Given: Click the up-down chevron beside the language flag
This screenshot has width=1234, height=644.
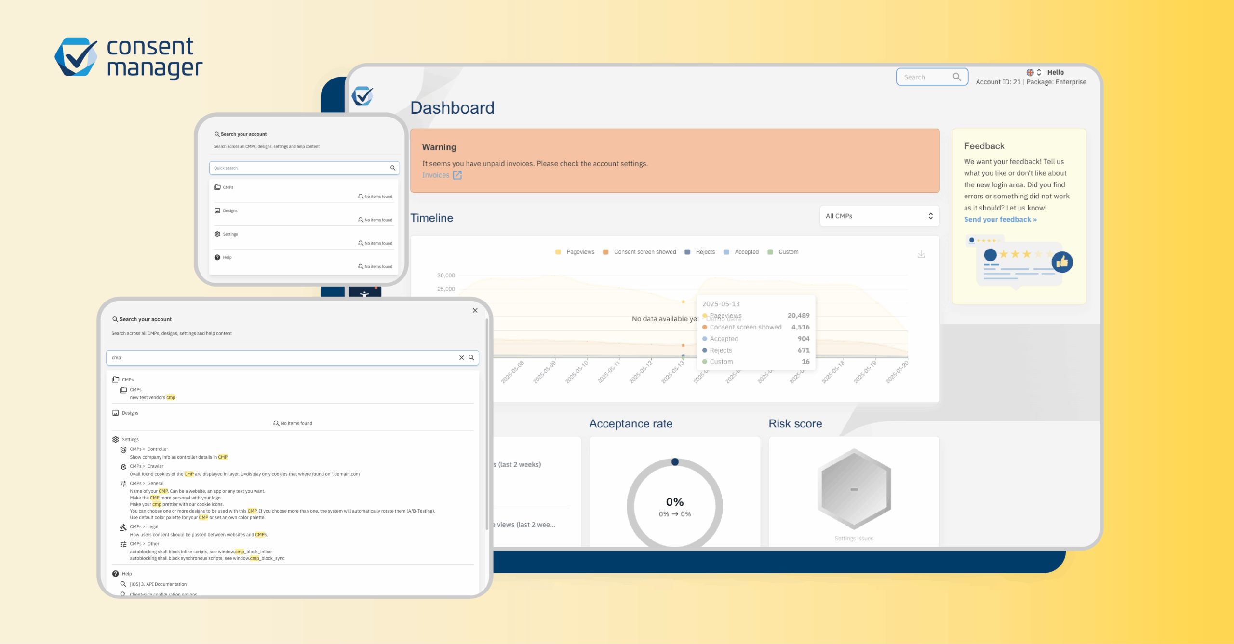Looking at the screenshot, I should [x=1039, y=72].
